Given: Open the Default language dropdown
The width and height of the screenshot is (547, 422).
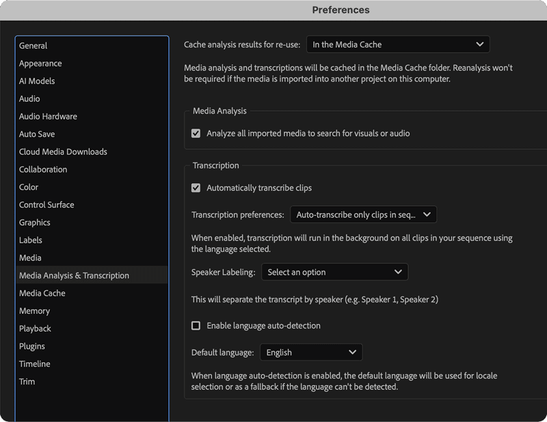Looking at the screenshot, I should pyautogui.click(x=312, y=352).
